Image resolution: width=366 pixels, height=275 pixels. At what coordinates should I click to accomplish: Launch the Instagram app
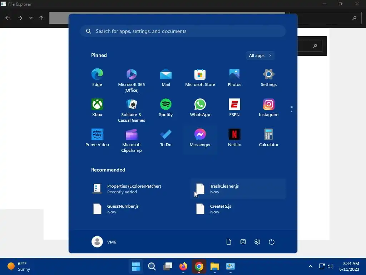pos(269,108)
